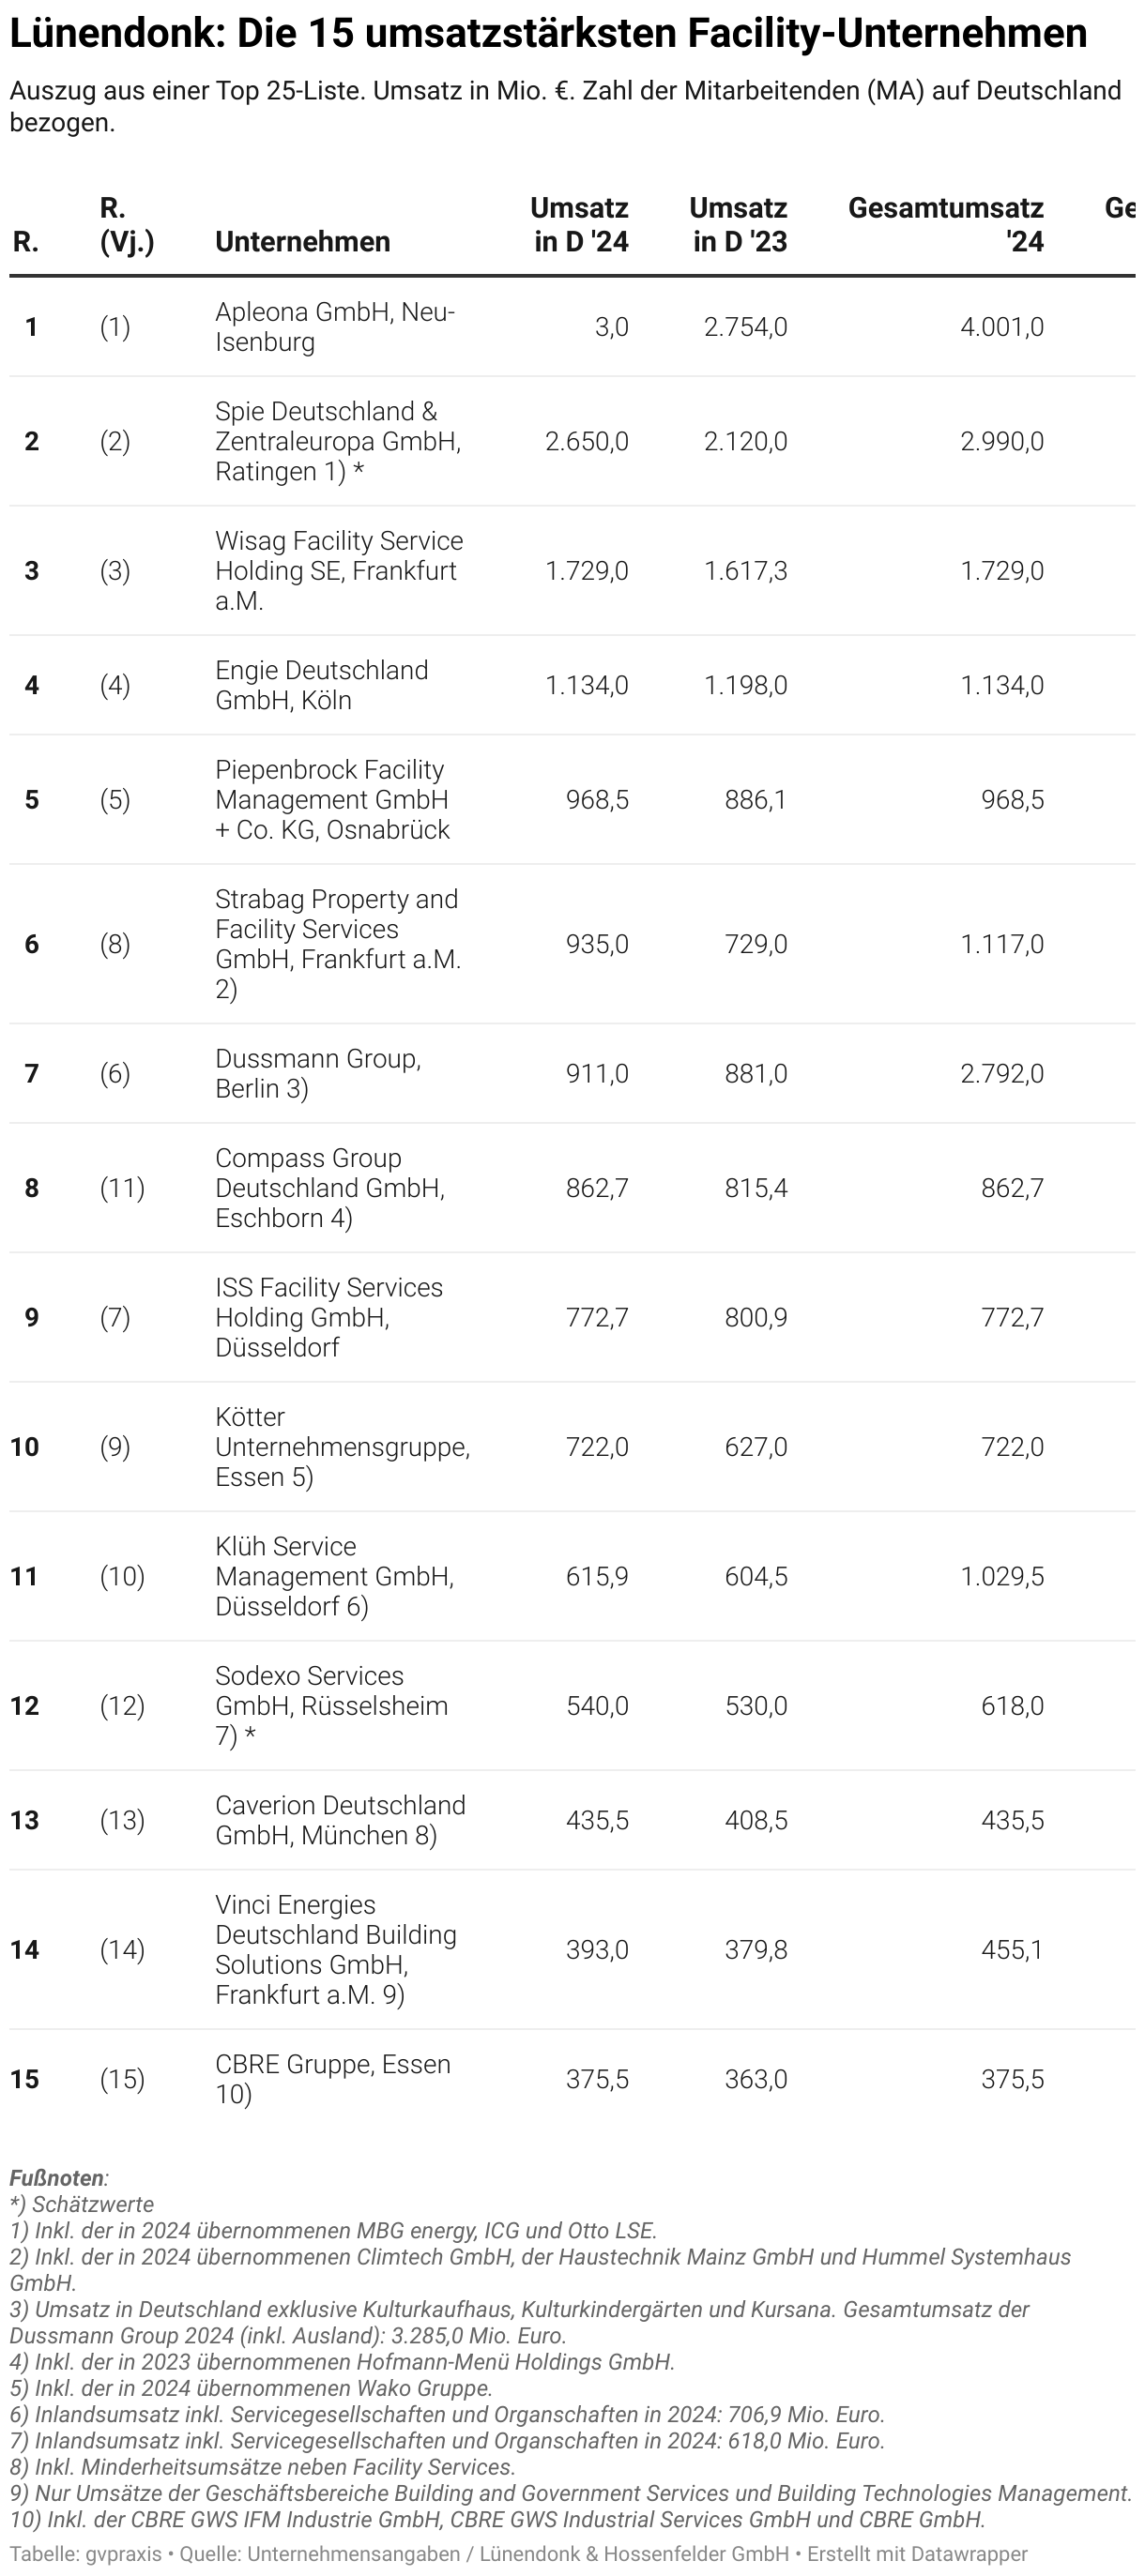The width and height of the screenshot is (1145, 2576).
Task: Click Piepenbrock Facility Management company name
Action: tap(332, 799)
